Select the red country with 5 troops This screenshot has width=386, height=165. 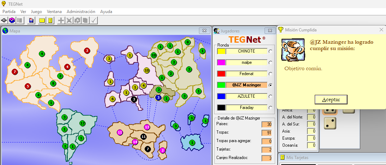tap(28, 86)
